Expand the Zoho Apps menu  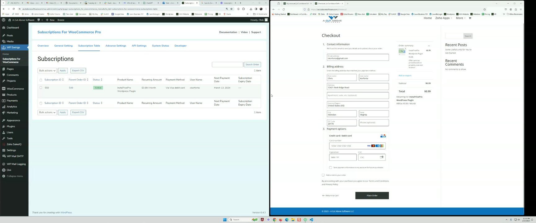coord(444,18)
